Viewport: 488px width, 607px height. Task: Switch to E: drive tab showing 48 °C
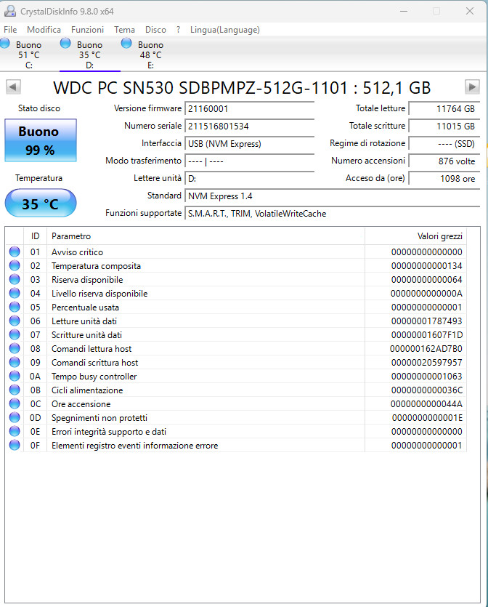click(x=150, y=55)
